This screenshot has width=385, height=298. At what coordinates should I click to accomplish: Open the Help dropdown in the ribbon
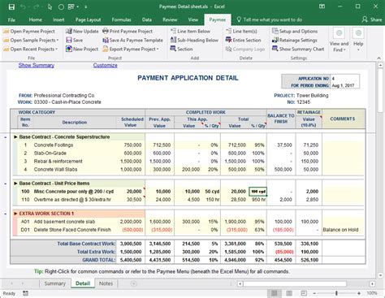(x=358, y=41)
